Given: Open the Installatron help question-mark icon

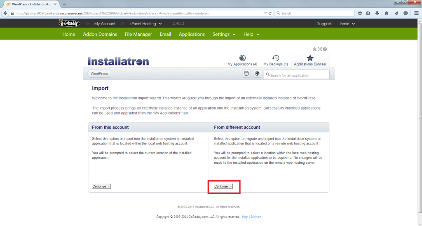Looking at the screenshot, I should pyautogui.click(x=325, y=49).
